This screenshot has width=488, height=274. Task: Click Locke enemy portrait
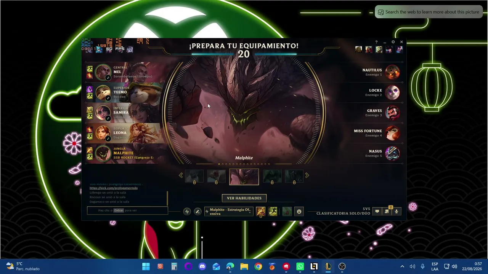392,92
